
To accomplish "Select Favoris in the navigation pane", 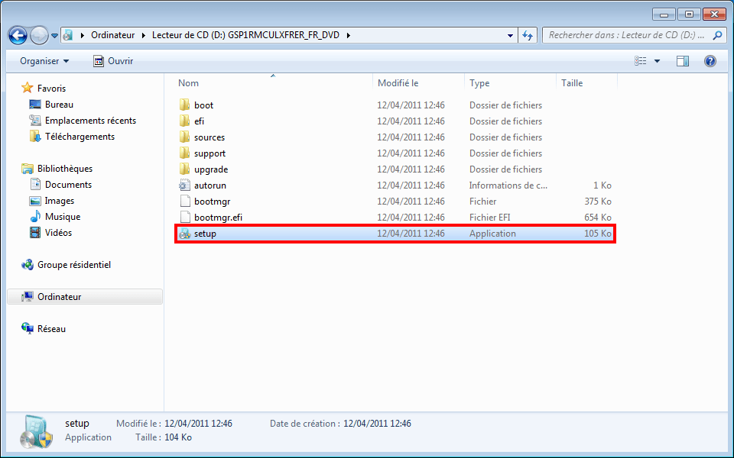I will (51, 89).
